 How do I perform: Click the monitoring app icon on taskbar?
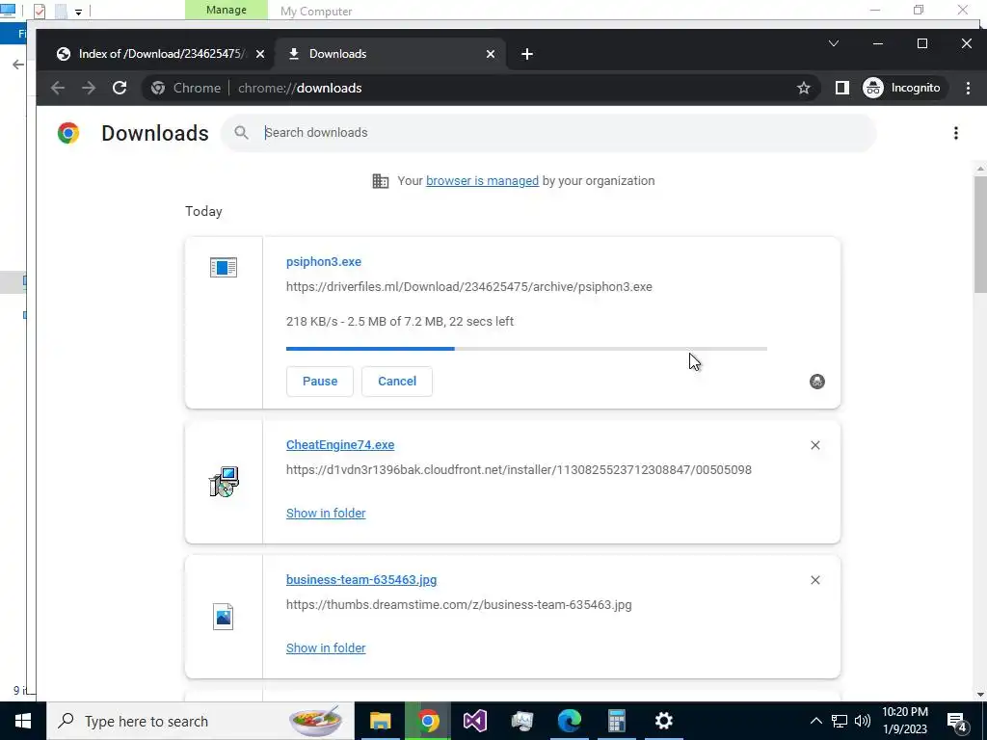pyautogui.click(x=521, y=721)
